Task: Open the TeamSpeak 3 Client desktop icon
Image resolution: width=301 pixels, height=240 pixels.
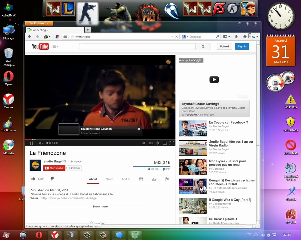Action: [291, 172]
